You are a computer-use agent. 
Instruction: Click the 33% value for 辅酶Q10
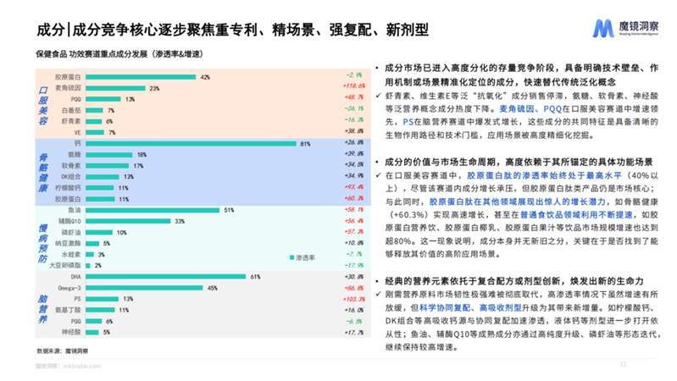tap(180, 221)
